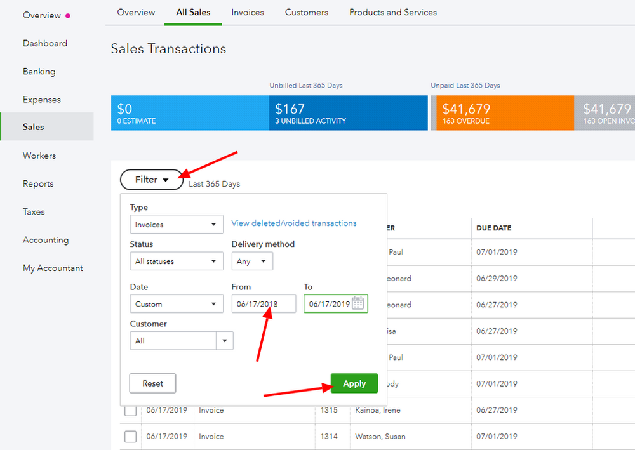
Task: Switch to the Invoices tab
Action: click(247, 12)
